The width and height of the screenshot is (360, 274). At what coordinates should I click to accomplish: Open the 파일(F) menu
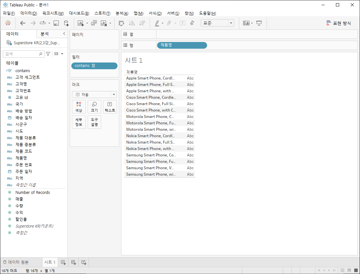click(9, 13)
